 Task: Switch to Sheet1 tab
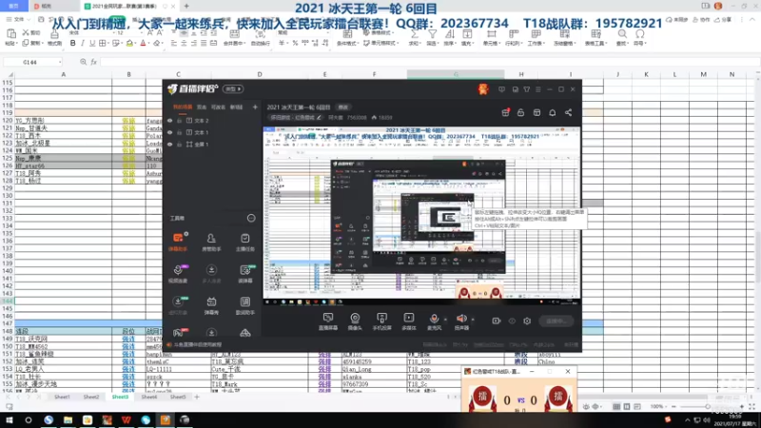[62, 397]
